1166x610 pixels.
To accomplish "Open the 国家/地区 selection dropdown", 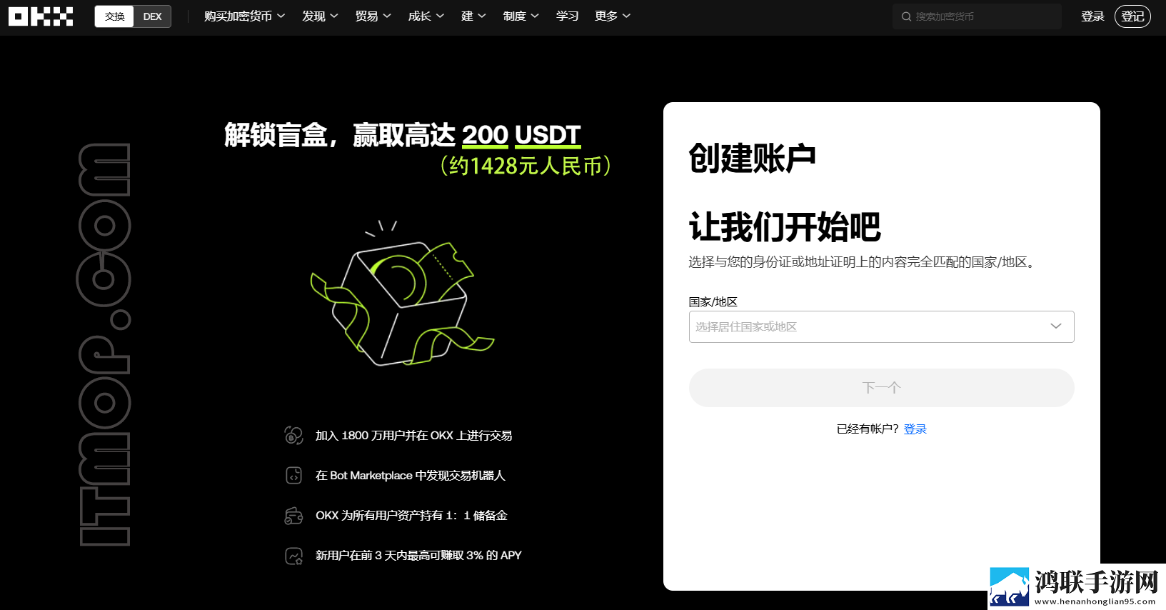I will click(881, 326).
